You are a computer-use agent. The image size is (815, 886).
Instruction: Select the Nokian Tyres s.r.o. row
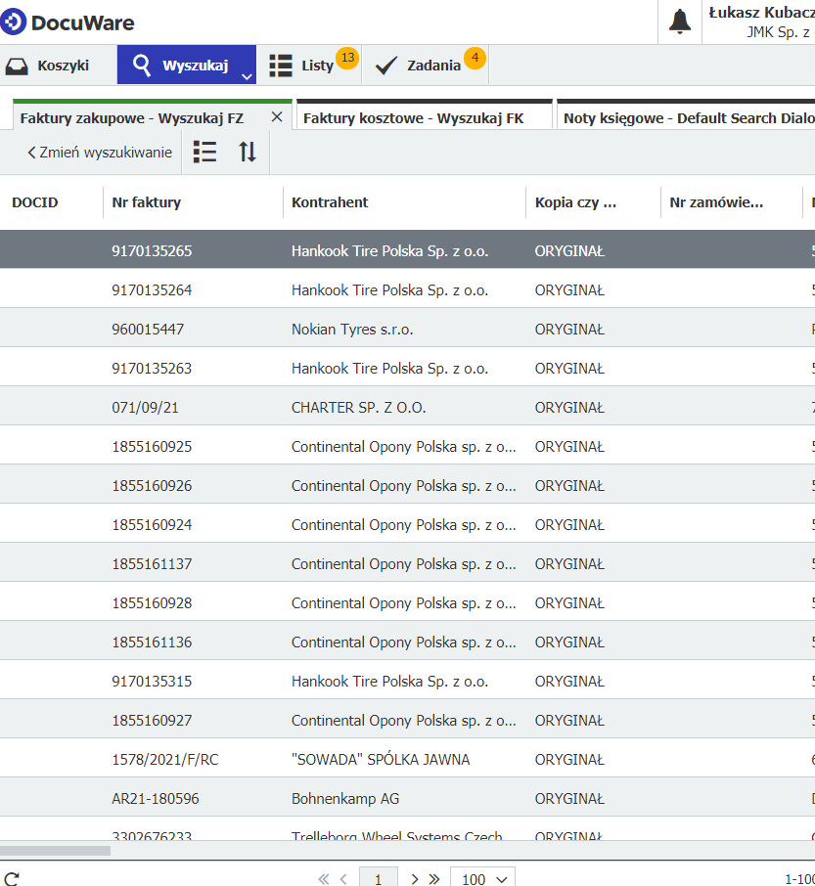352,330
